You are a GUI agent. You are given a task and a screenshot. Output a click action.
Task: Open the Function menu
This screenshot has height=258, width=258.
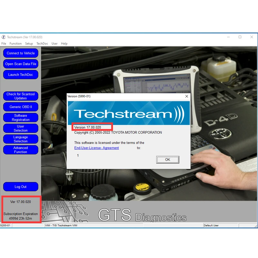15,44
